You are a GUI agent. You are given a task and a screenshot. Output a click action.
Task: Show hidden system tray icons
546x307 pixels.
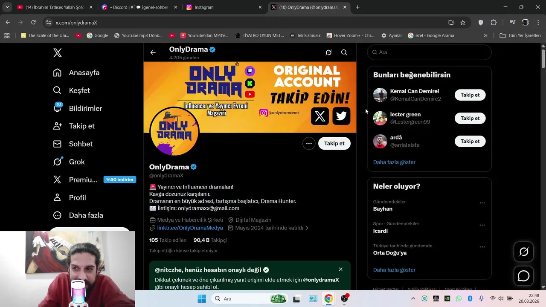tap(413, 298)
